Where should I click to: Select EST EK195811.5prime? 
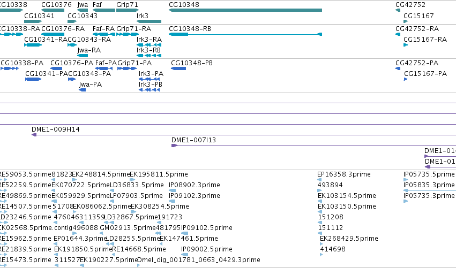tap(159, 174)
